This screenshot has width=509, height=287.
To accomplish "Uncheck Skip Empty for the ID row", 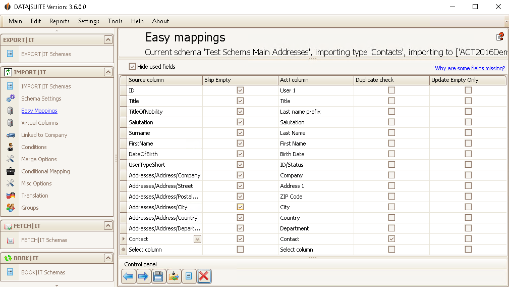I will click(240, 90).
